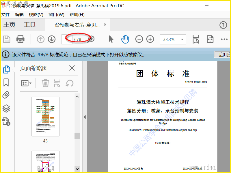Click the （征求意见稿） text in document
The image size is (231, 173).
[163, 143]
